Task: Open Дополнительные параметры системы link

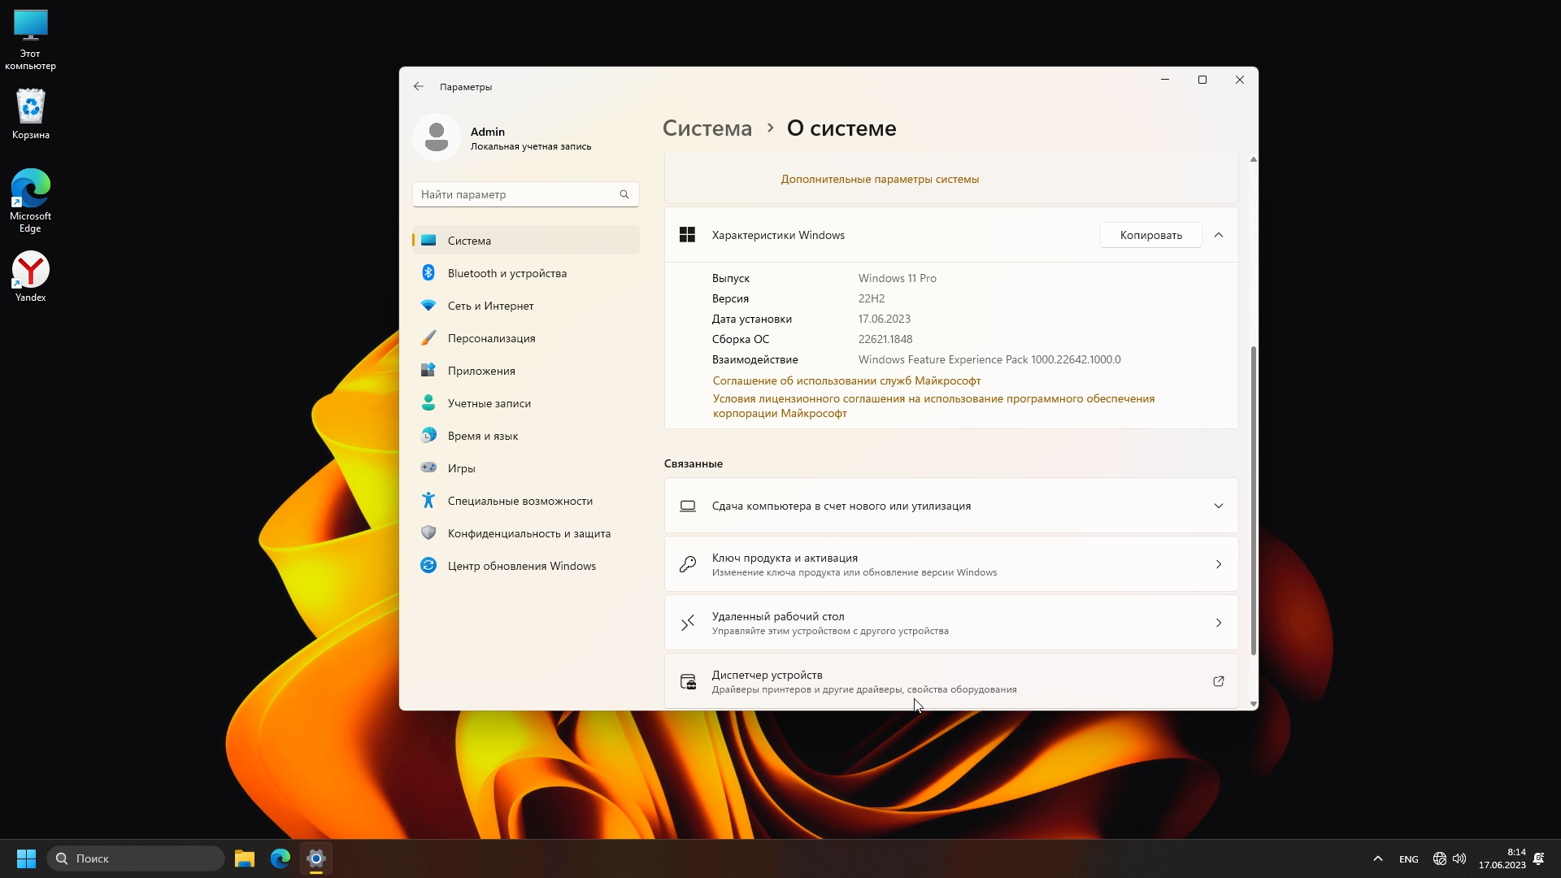Action: 880,179
